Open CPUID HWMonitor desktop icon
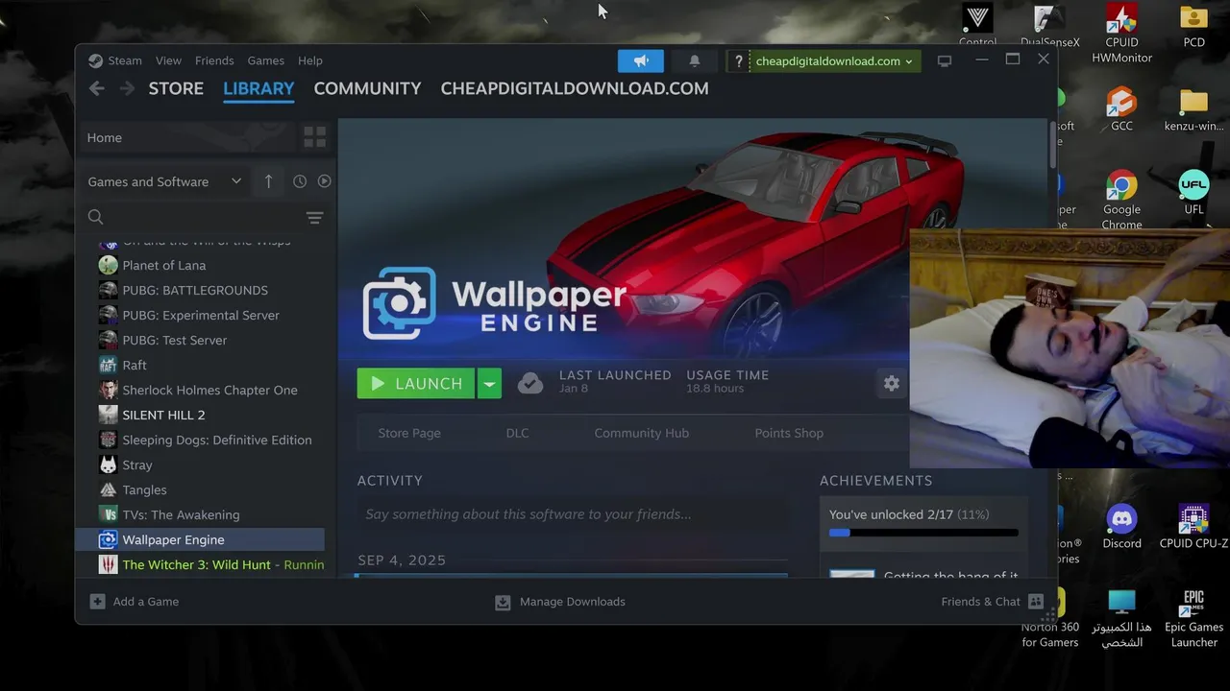Viewport: 1230px width, 691px height. pos(1121,34)
